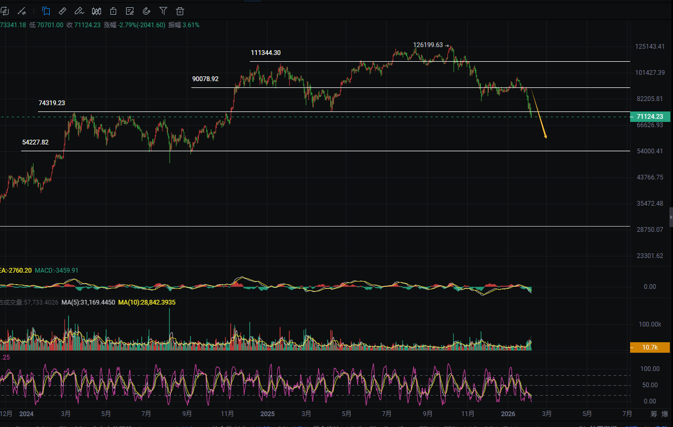Click the MACD value label
Screen dimensions: 673x427
click(57, 271)
